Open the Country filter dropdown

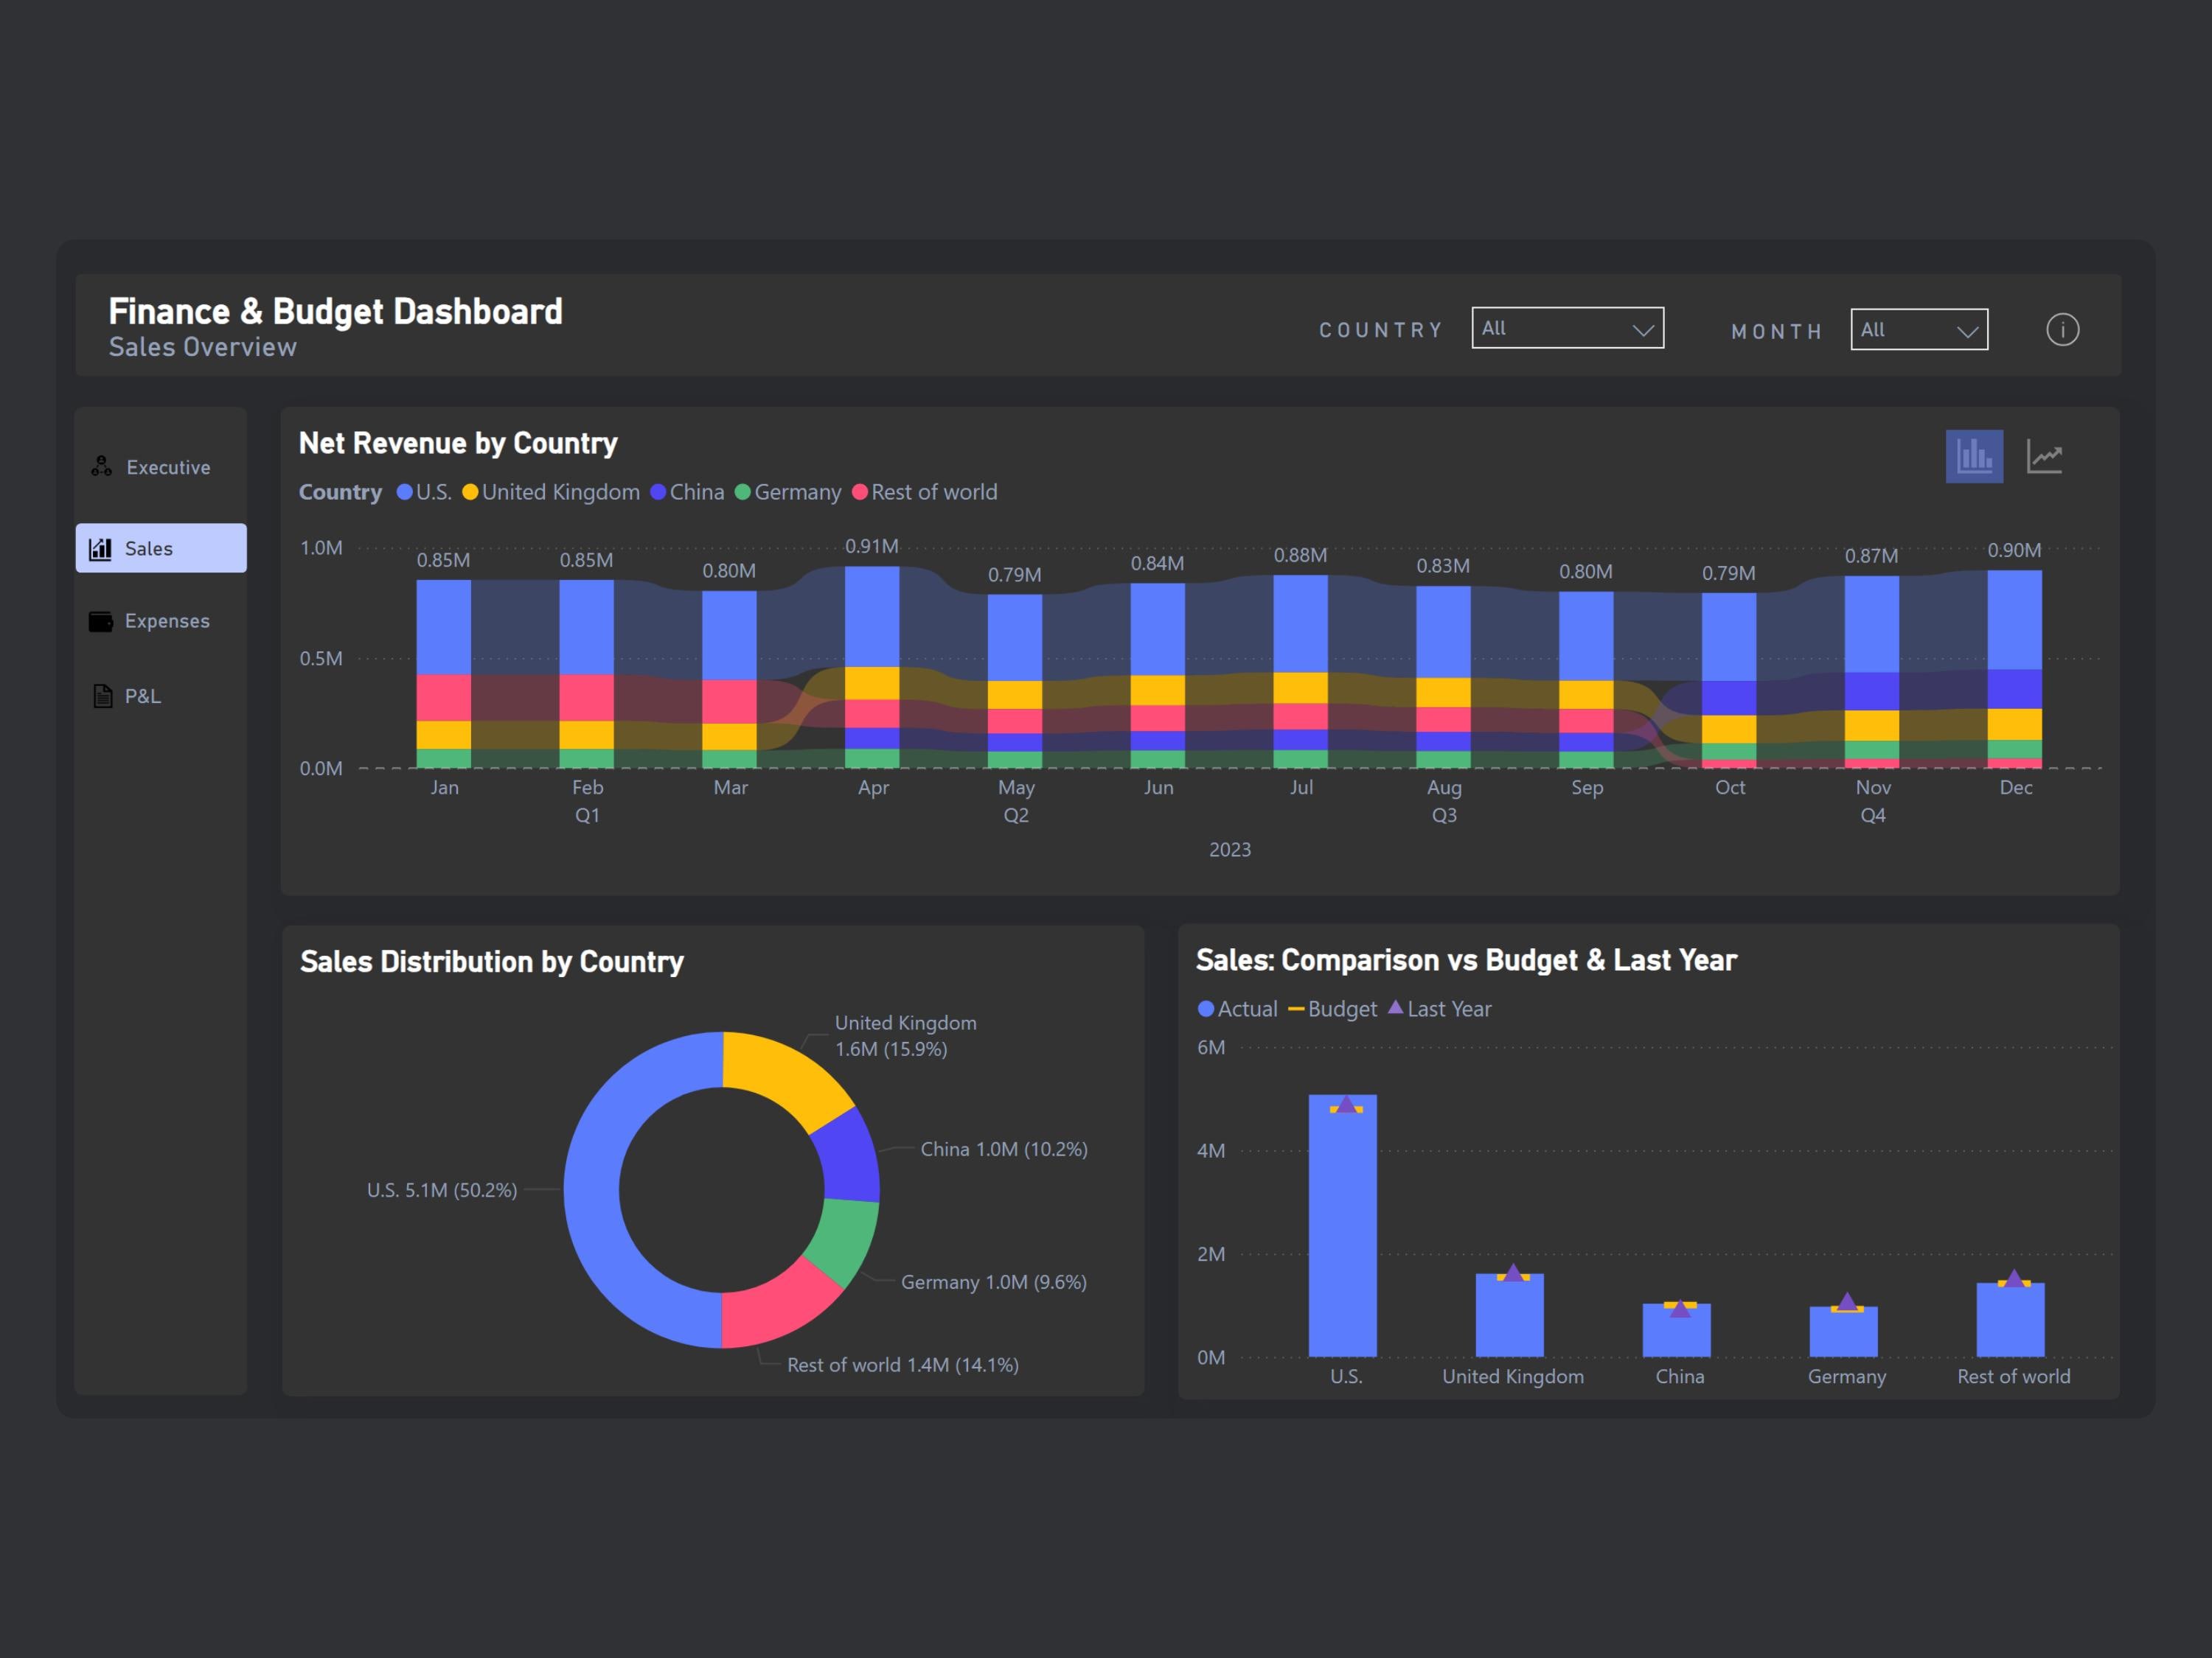click(1567, 328)
